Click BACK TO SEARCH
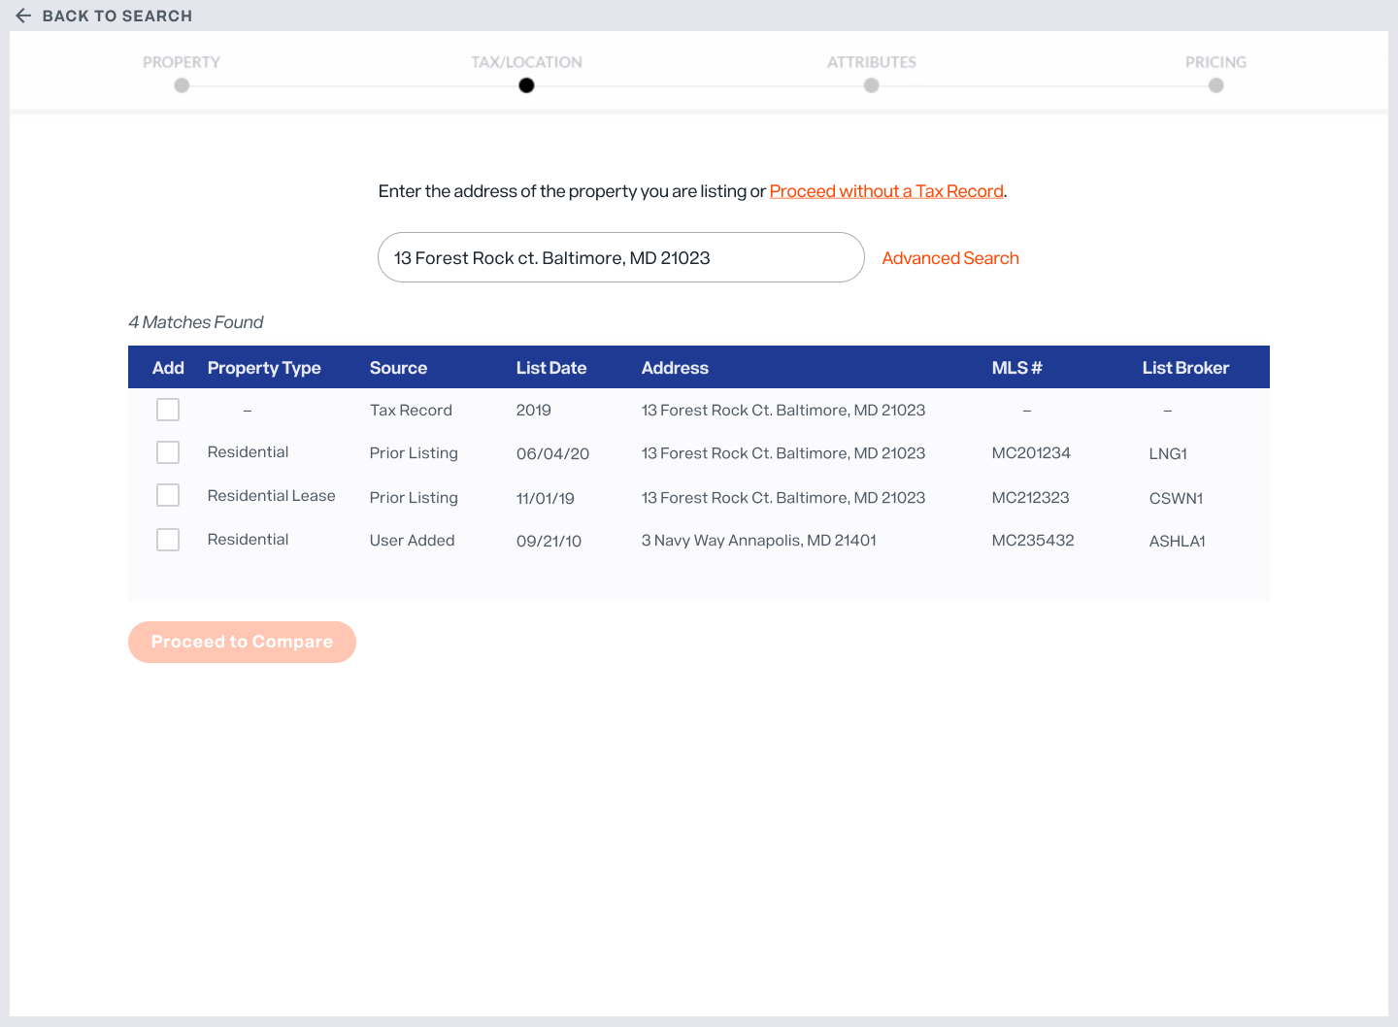 [x=116, y=16]
